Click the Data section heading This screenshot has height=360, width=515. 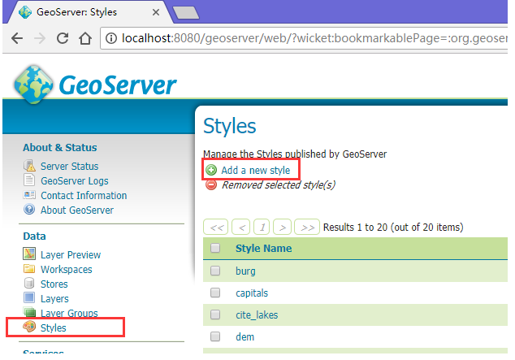click(34, 236)
